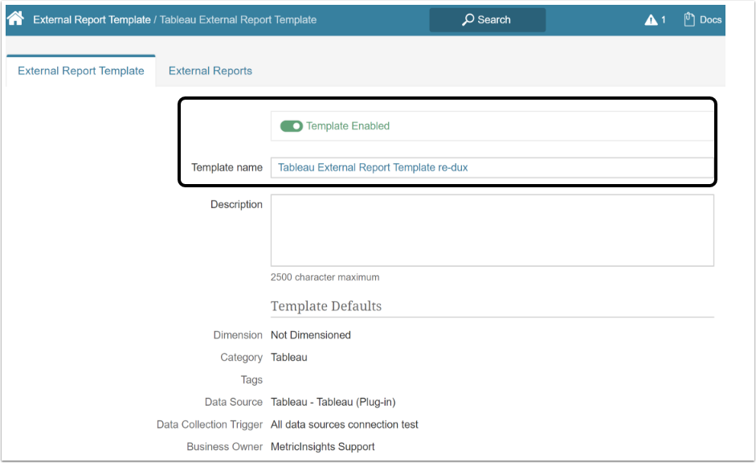The image size is (756, 463).
Task: Click the Tableau category value
Action: [288, 358]
